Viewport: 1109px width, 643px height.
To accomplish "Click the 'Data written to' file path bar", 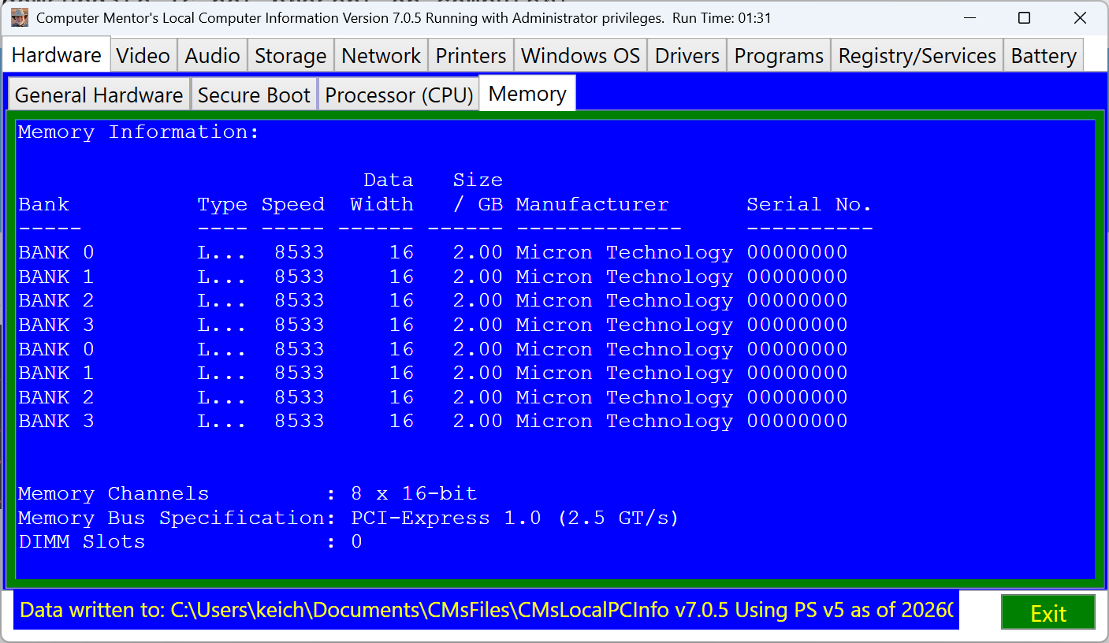I will (486, 610).
